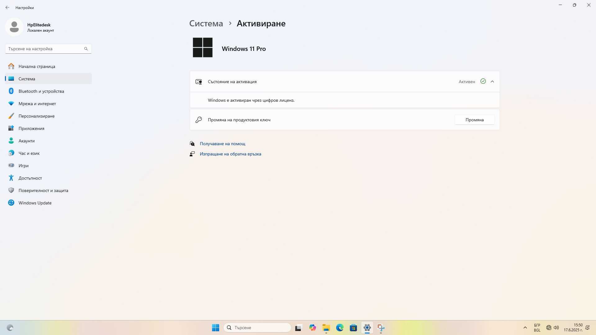Click the network globe tray icon
This screenshot has width=596, height=335.
[549, 328]
